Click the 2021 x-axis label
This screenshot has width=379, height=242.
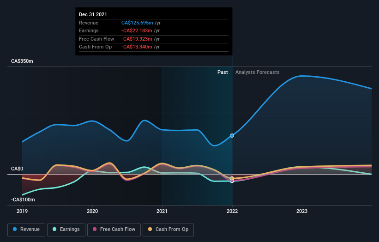pyautogui.click(x=162, y=211)
